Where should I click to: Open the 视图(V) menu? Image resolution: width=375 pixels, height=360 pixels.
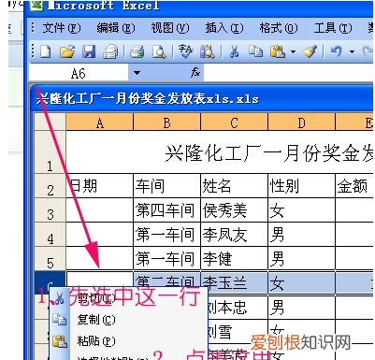170,28
